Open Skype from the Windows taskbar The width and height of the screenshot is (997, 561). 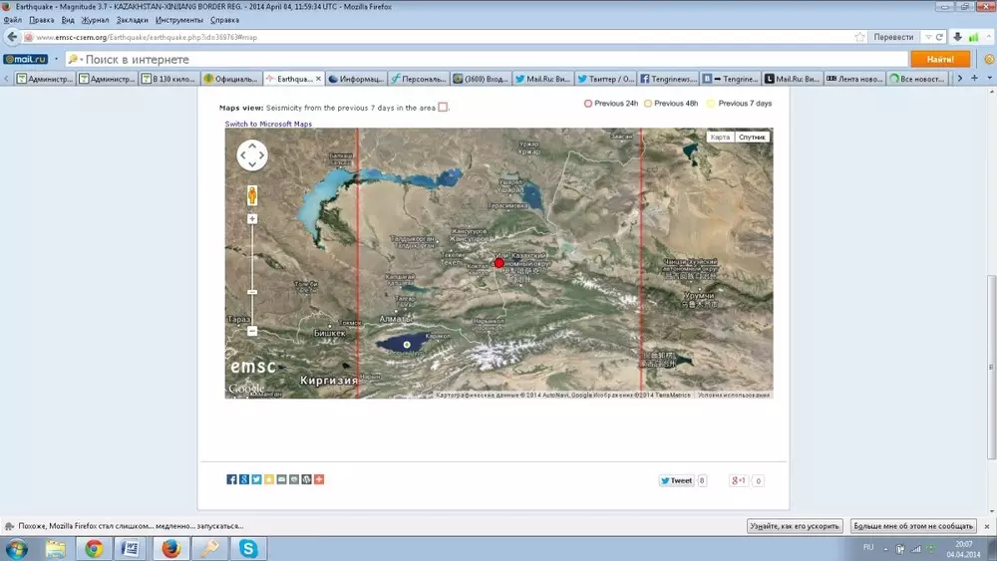[246, 548]
